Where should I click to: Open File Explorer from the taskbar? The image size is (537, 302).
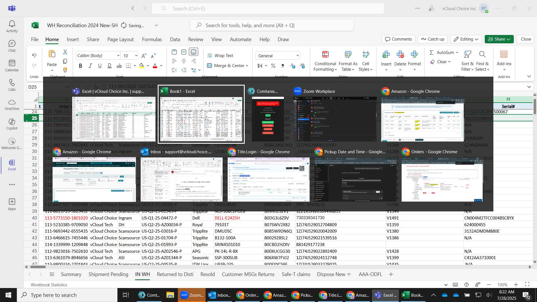(x=170, y=295)
